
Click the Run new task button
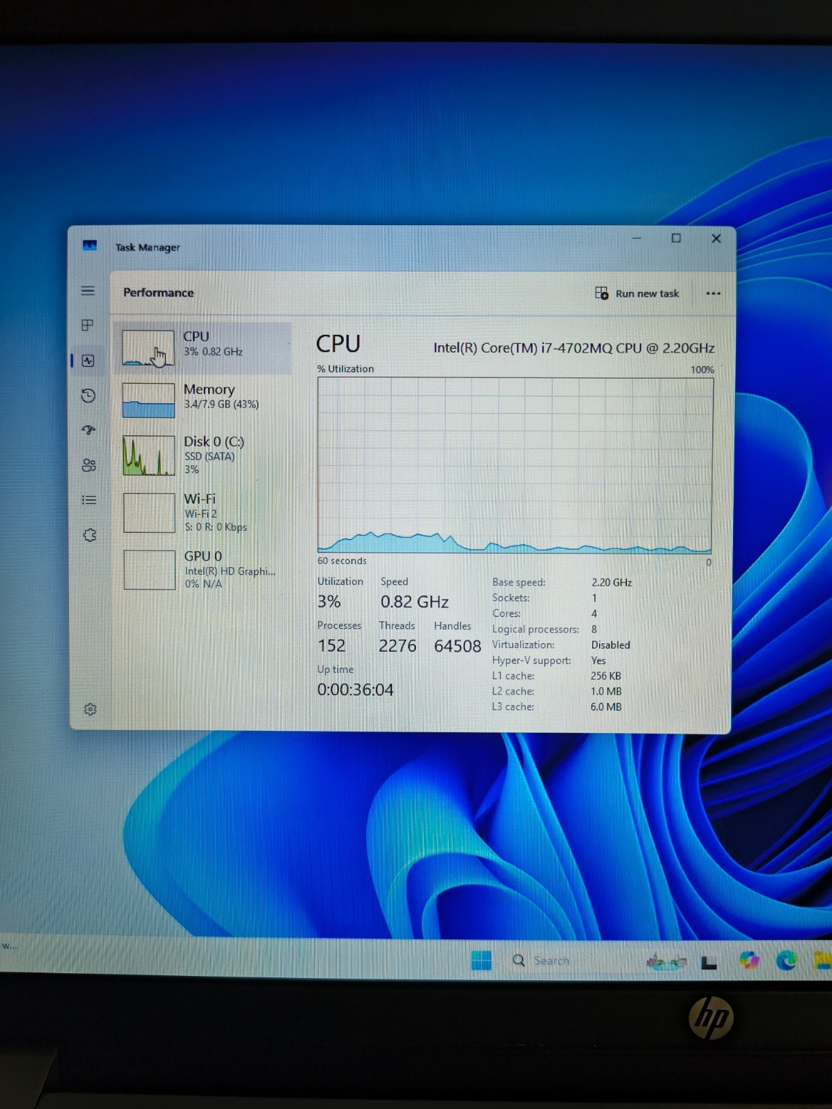[637, 293]
